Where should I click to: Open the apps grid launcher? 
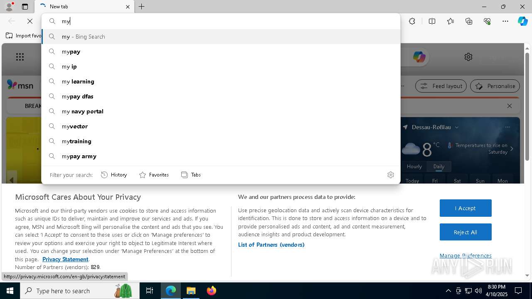20,57
